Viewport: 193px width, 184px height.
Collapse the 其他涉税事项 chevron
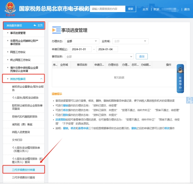pyautogui.click(x=41, y=79)
